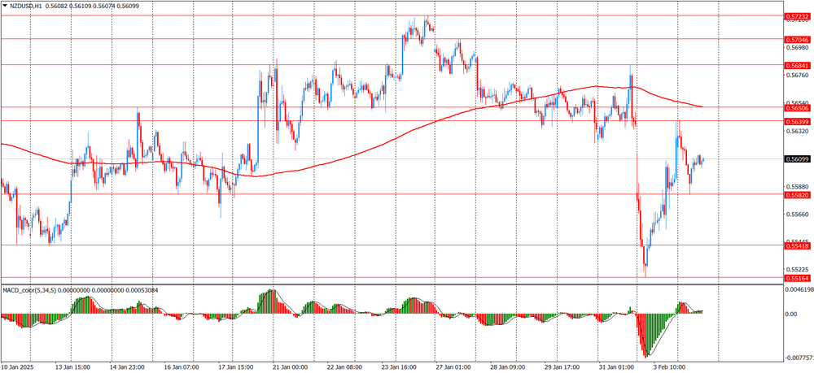
Task: Click the 0.55418 horizontal level label
Action: [797, 245]
